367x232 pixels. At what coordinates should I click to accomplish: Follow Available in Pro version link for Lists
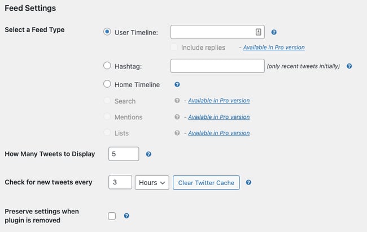coord(219,134)
